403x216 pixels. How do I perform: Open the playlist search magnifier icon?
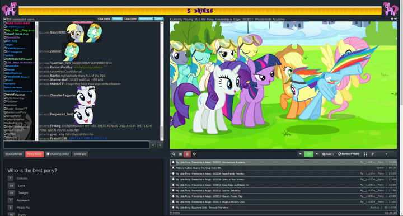coord(174,154)
